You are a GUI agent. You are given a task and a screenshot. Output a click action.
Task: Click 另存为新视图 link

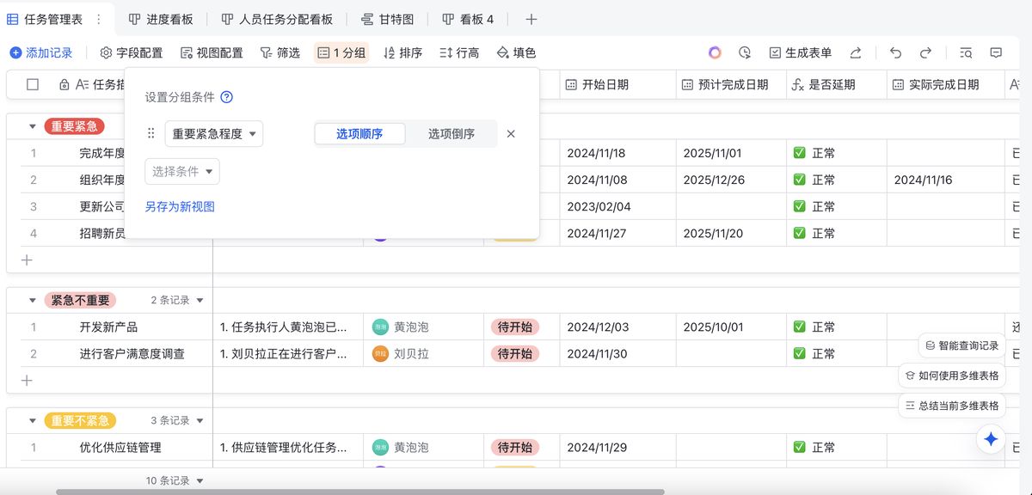[180, 207]
